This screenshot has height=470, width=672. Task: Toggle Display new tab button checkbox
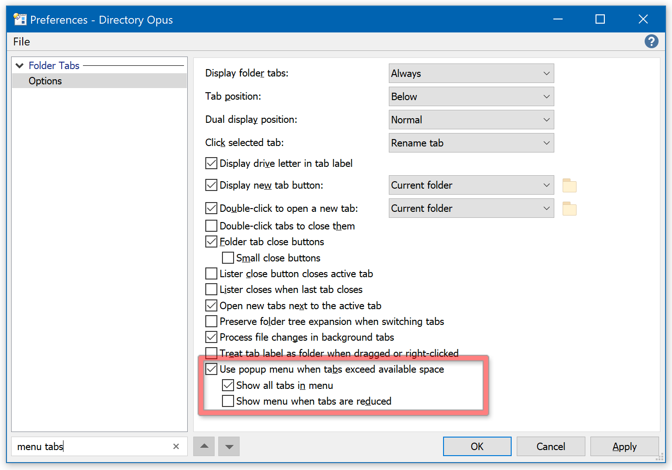tap(211, 185)
